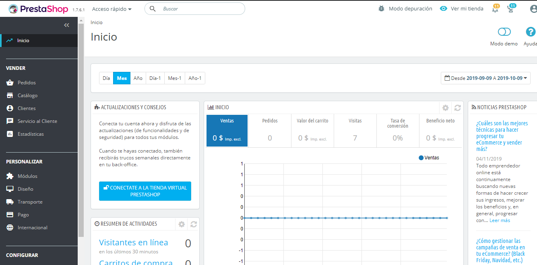
Task: Toggle the Ventas legend in the chart
Action: 429,158
